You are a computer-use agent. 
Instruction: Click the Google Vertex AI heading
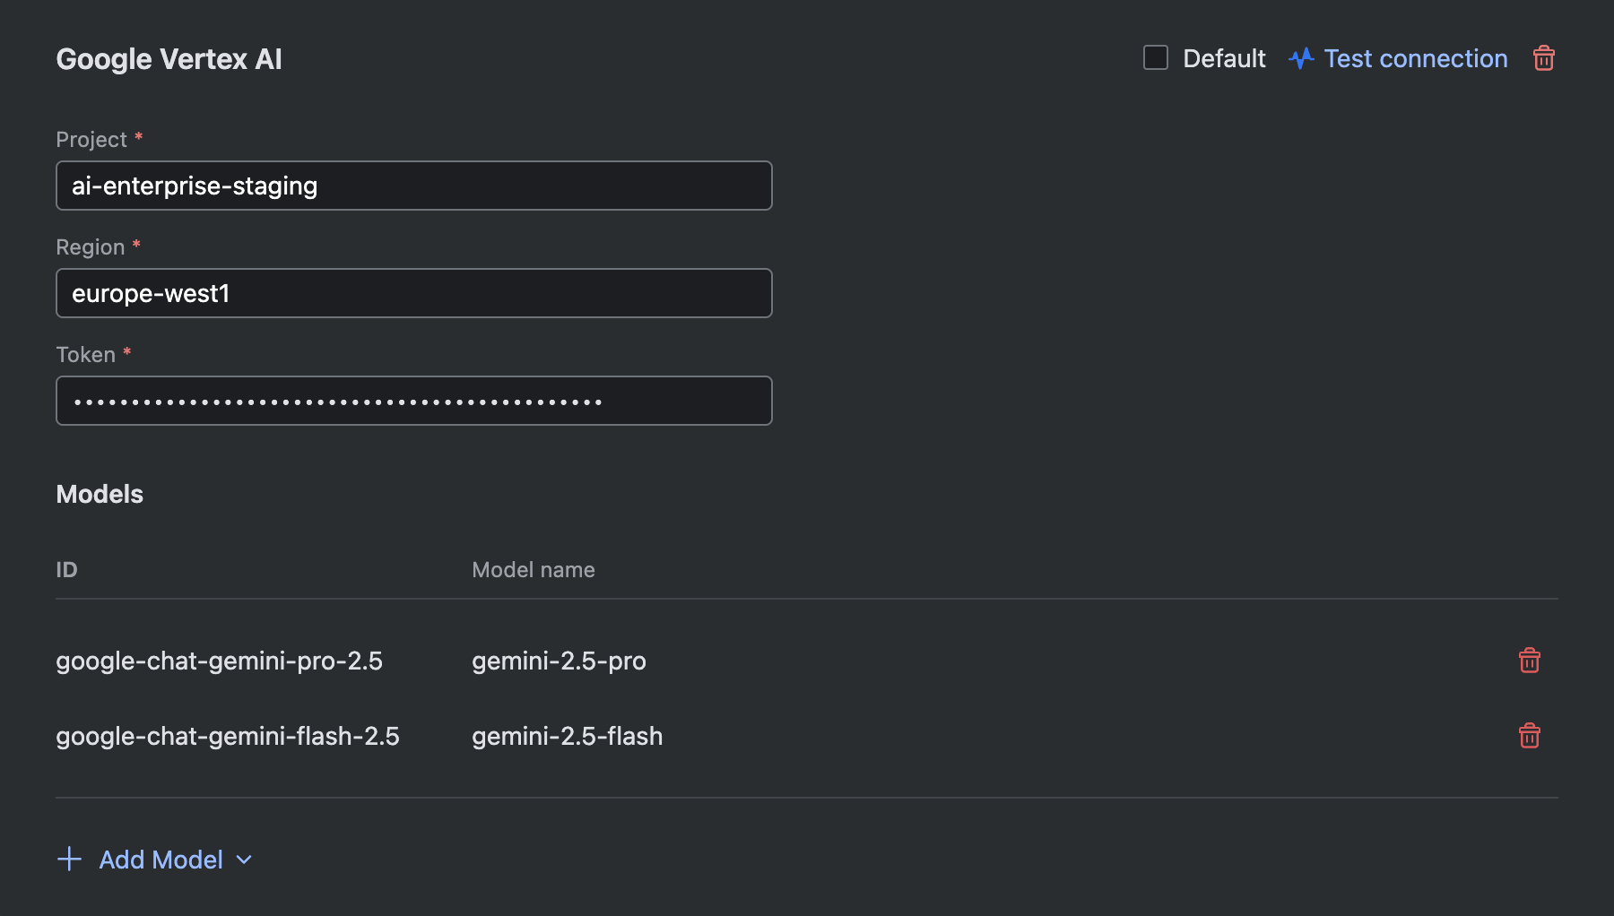pyautogui.click(x=169, y=59)
